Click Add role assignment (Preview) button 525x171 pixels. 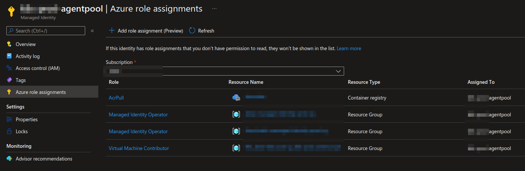(146, 31)
